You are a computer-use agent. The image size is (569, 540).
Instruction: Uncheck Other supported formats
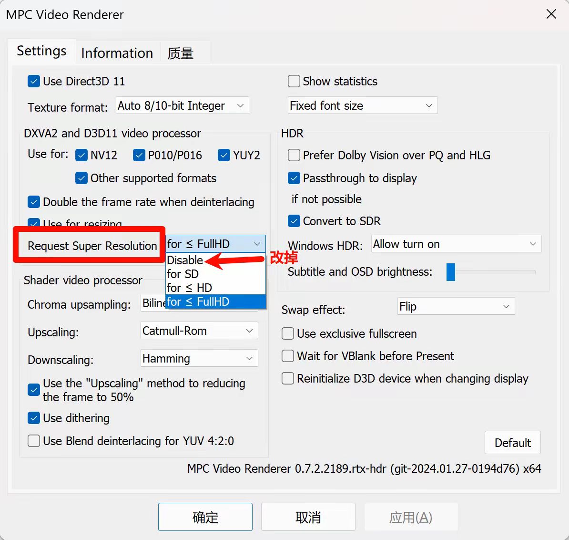81,178
